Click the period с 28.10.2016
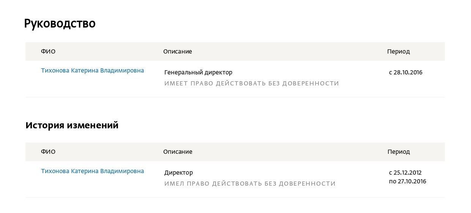 click(406, 73)
